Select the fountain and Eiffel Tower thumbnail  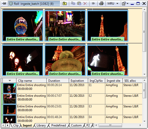pyautogui.click(x=65, y=60)
